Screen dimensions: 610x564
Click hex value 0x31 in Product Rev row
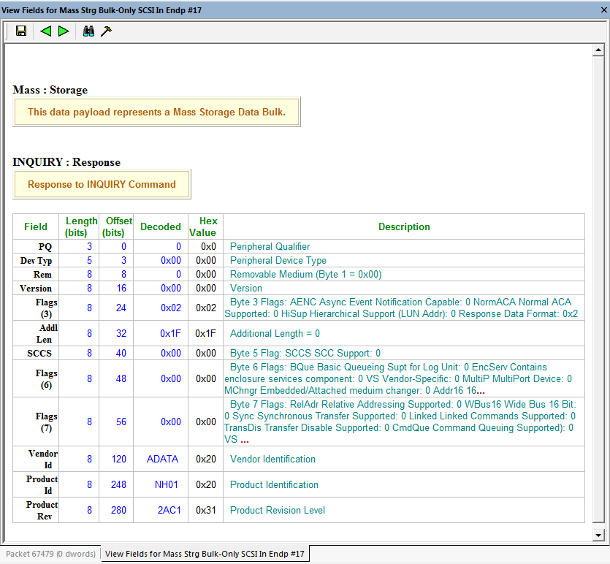(x=206, y=511)
